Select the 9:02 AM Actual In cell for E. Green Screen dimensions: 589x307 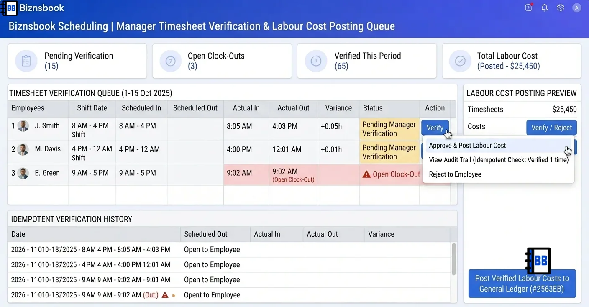[x=246, y=175]
